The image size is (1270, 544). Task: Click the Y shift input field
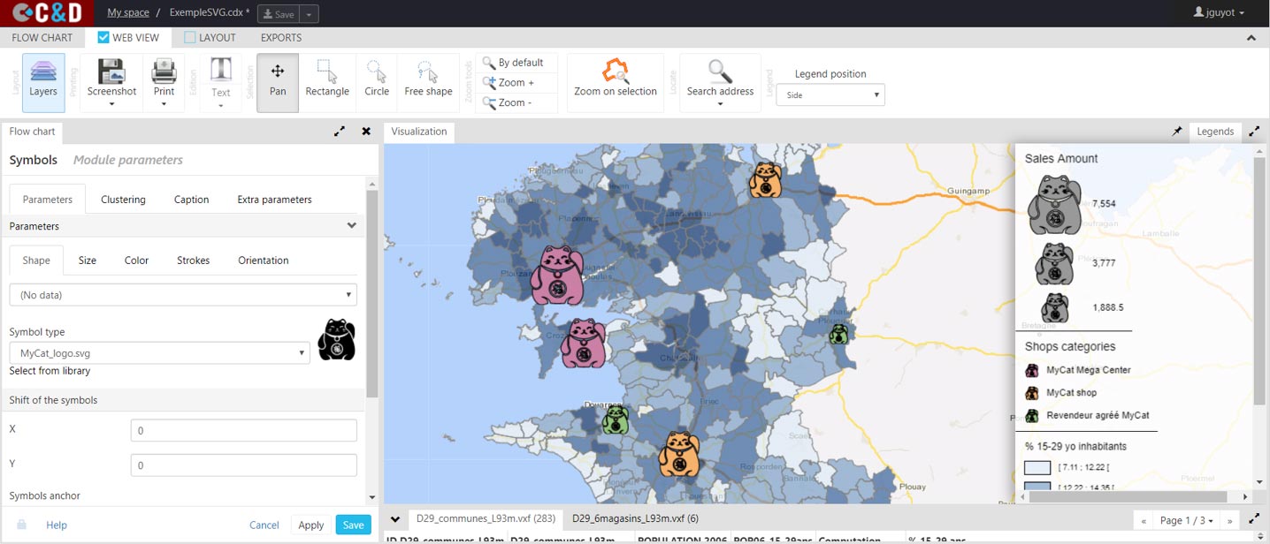pos(243,465)
